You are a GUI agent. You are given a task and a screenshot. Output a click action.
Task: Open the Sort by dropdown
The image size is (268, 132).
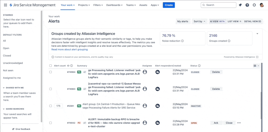coord(200,21)
